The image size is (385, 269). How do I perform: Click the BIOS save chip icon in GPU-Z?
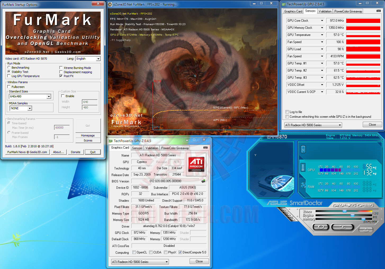point(203,181)
